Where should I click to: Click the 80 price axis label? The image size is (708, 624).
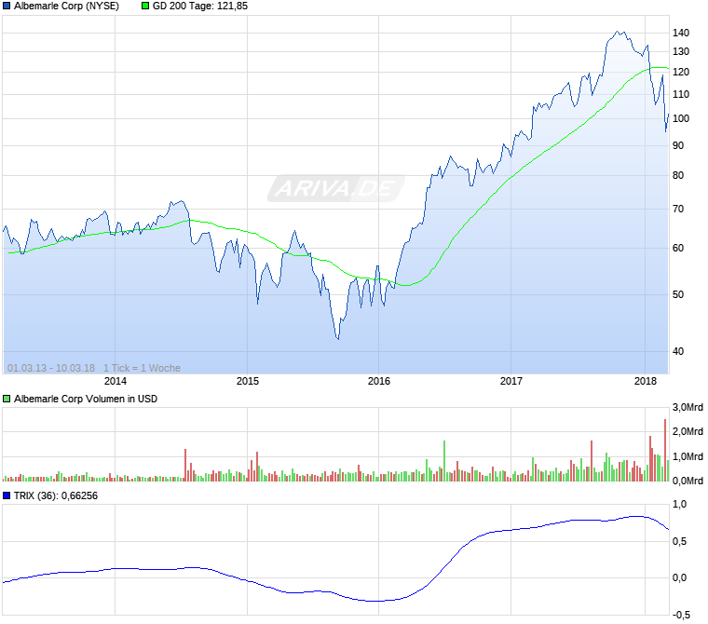click(678, 176)
